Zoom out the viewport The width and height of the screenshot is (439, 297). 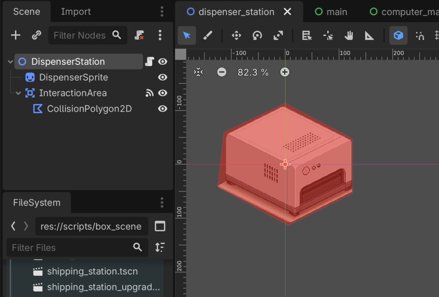tap(222, 72)
